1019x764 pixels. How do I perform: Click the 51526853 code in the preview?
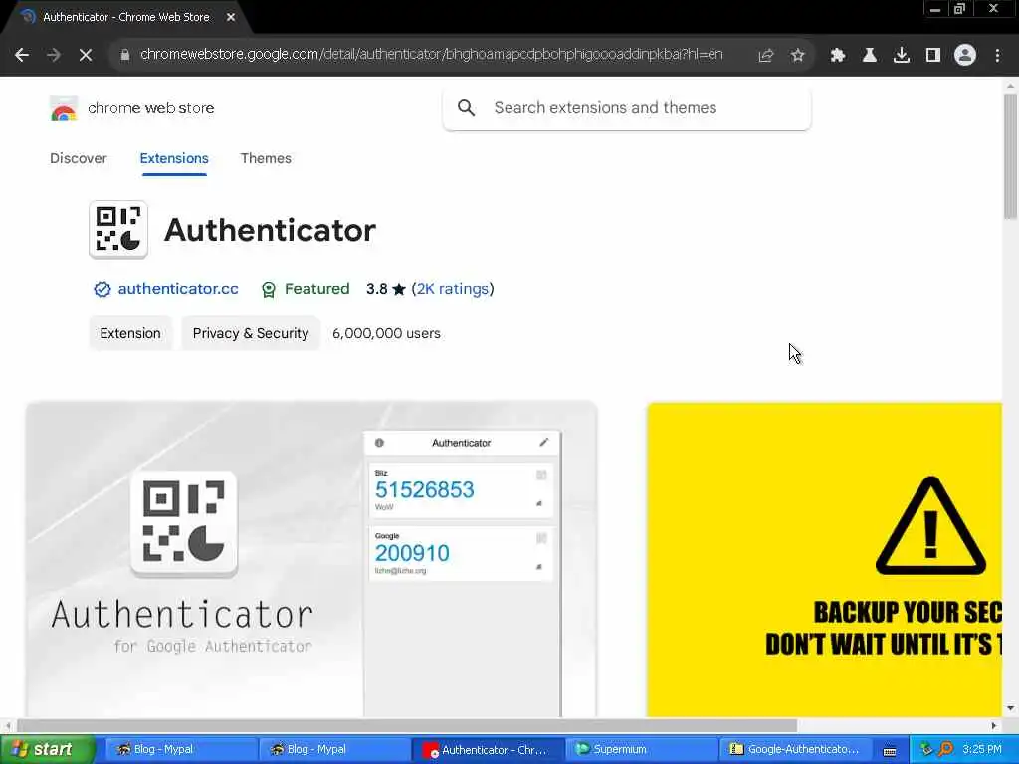(424, 490)
